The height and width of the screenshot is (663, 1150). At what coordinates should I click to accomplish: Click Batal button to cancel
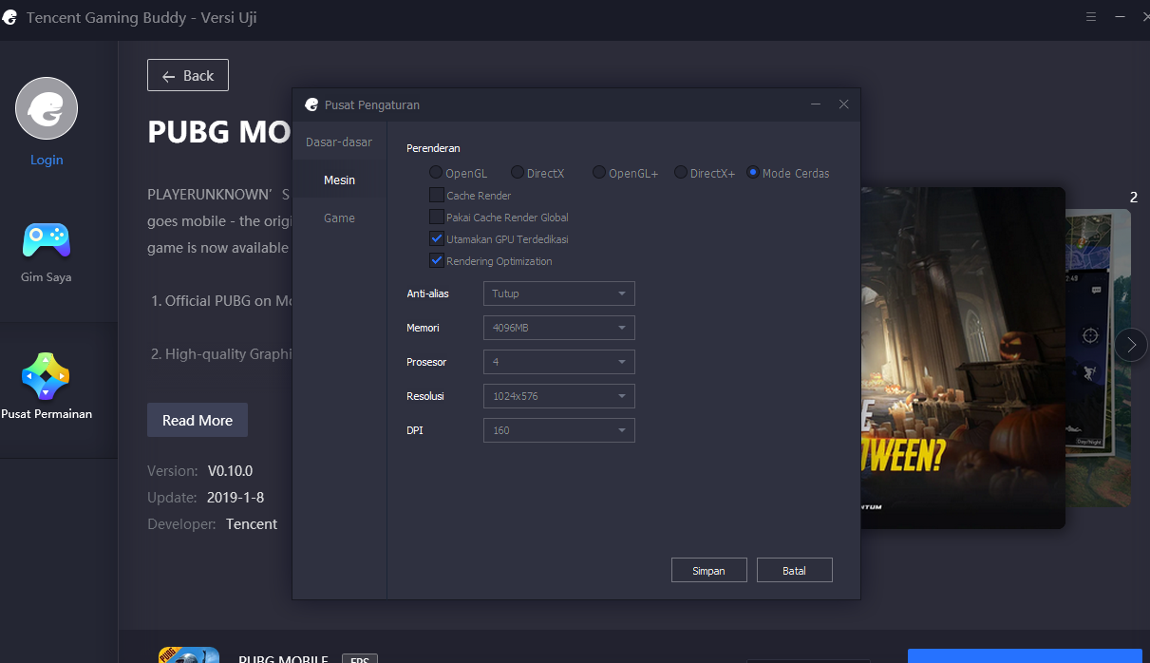[794, 570]
